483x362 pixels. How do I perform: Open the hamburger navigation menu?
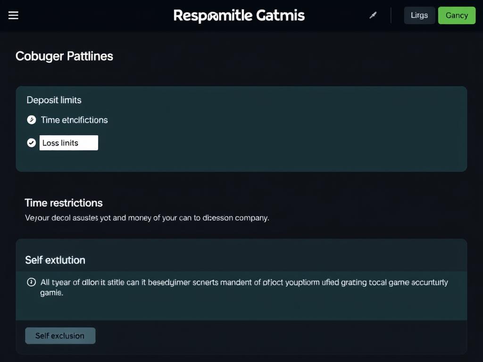coord(13,16)
